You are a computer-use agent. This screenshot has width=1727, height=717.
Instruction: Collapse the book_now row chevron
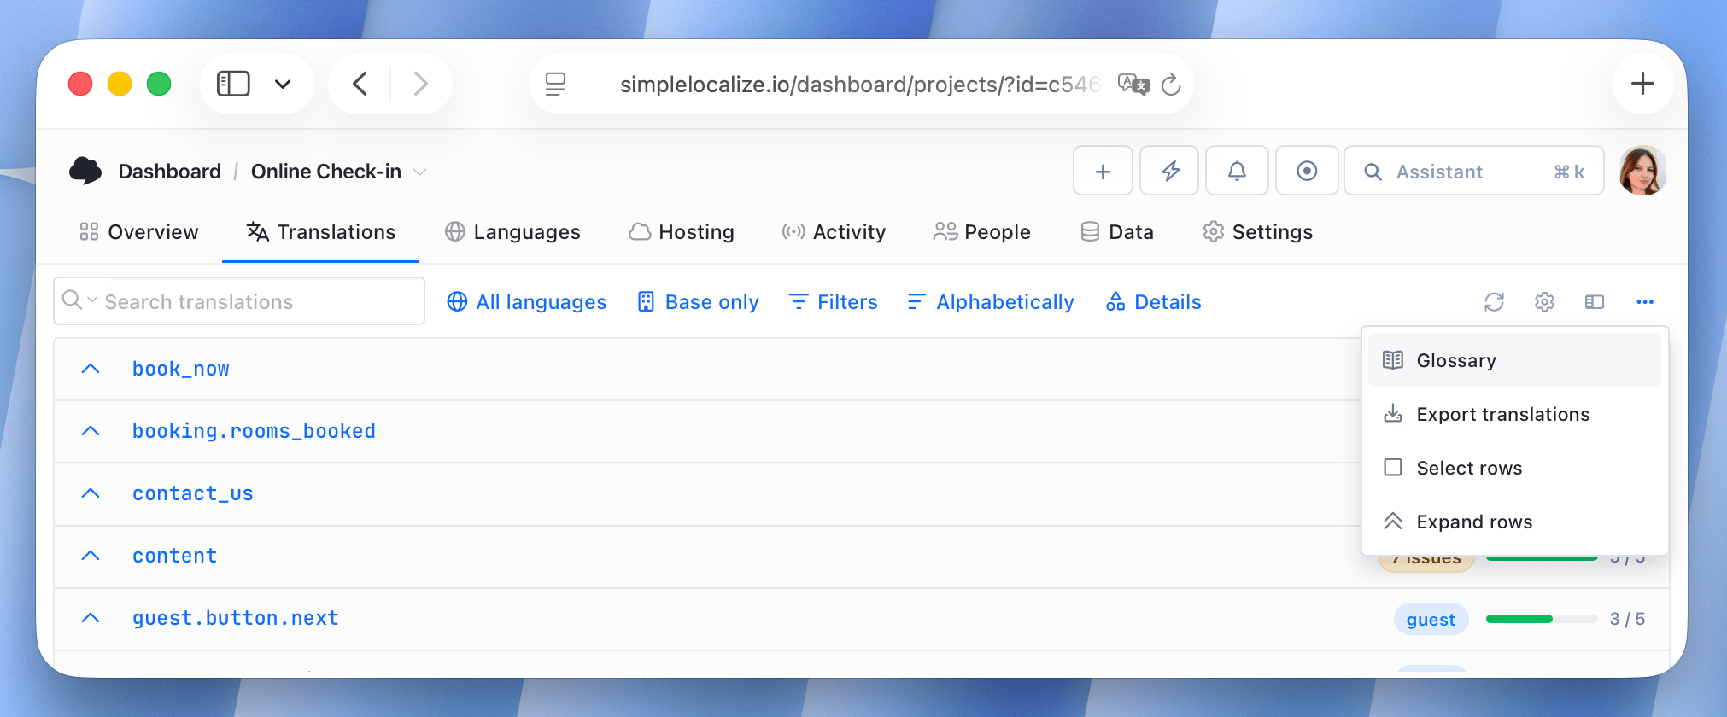point(91,369)
